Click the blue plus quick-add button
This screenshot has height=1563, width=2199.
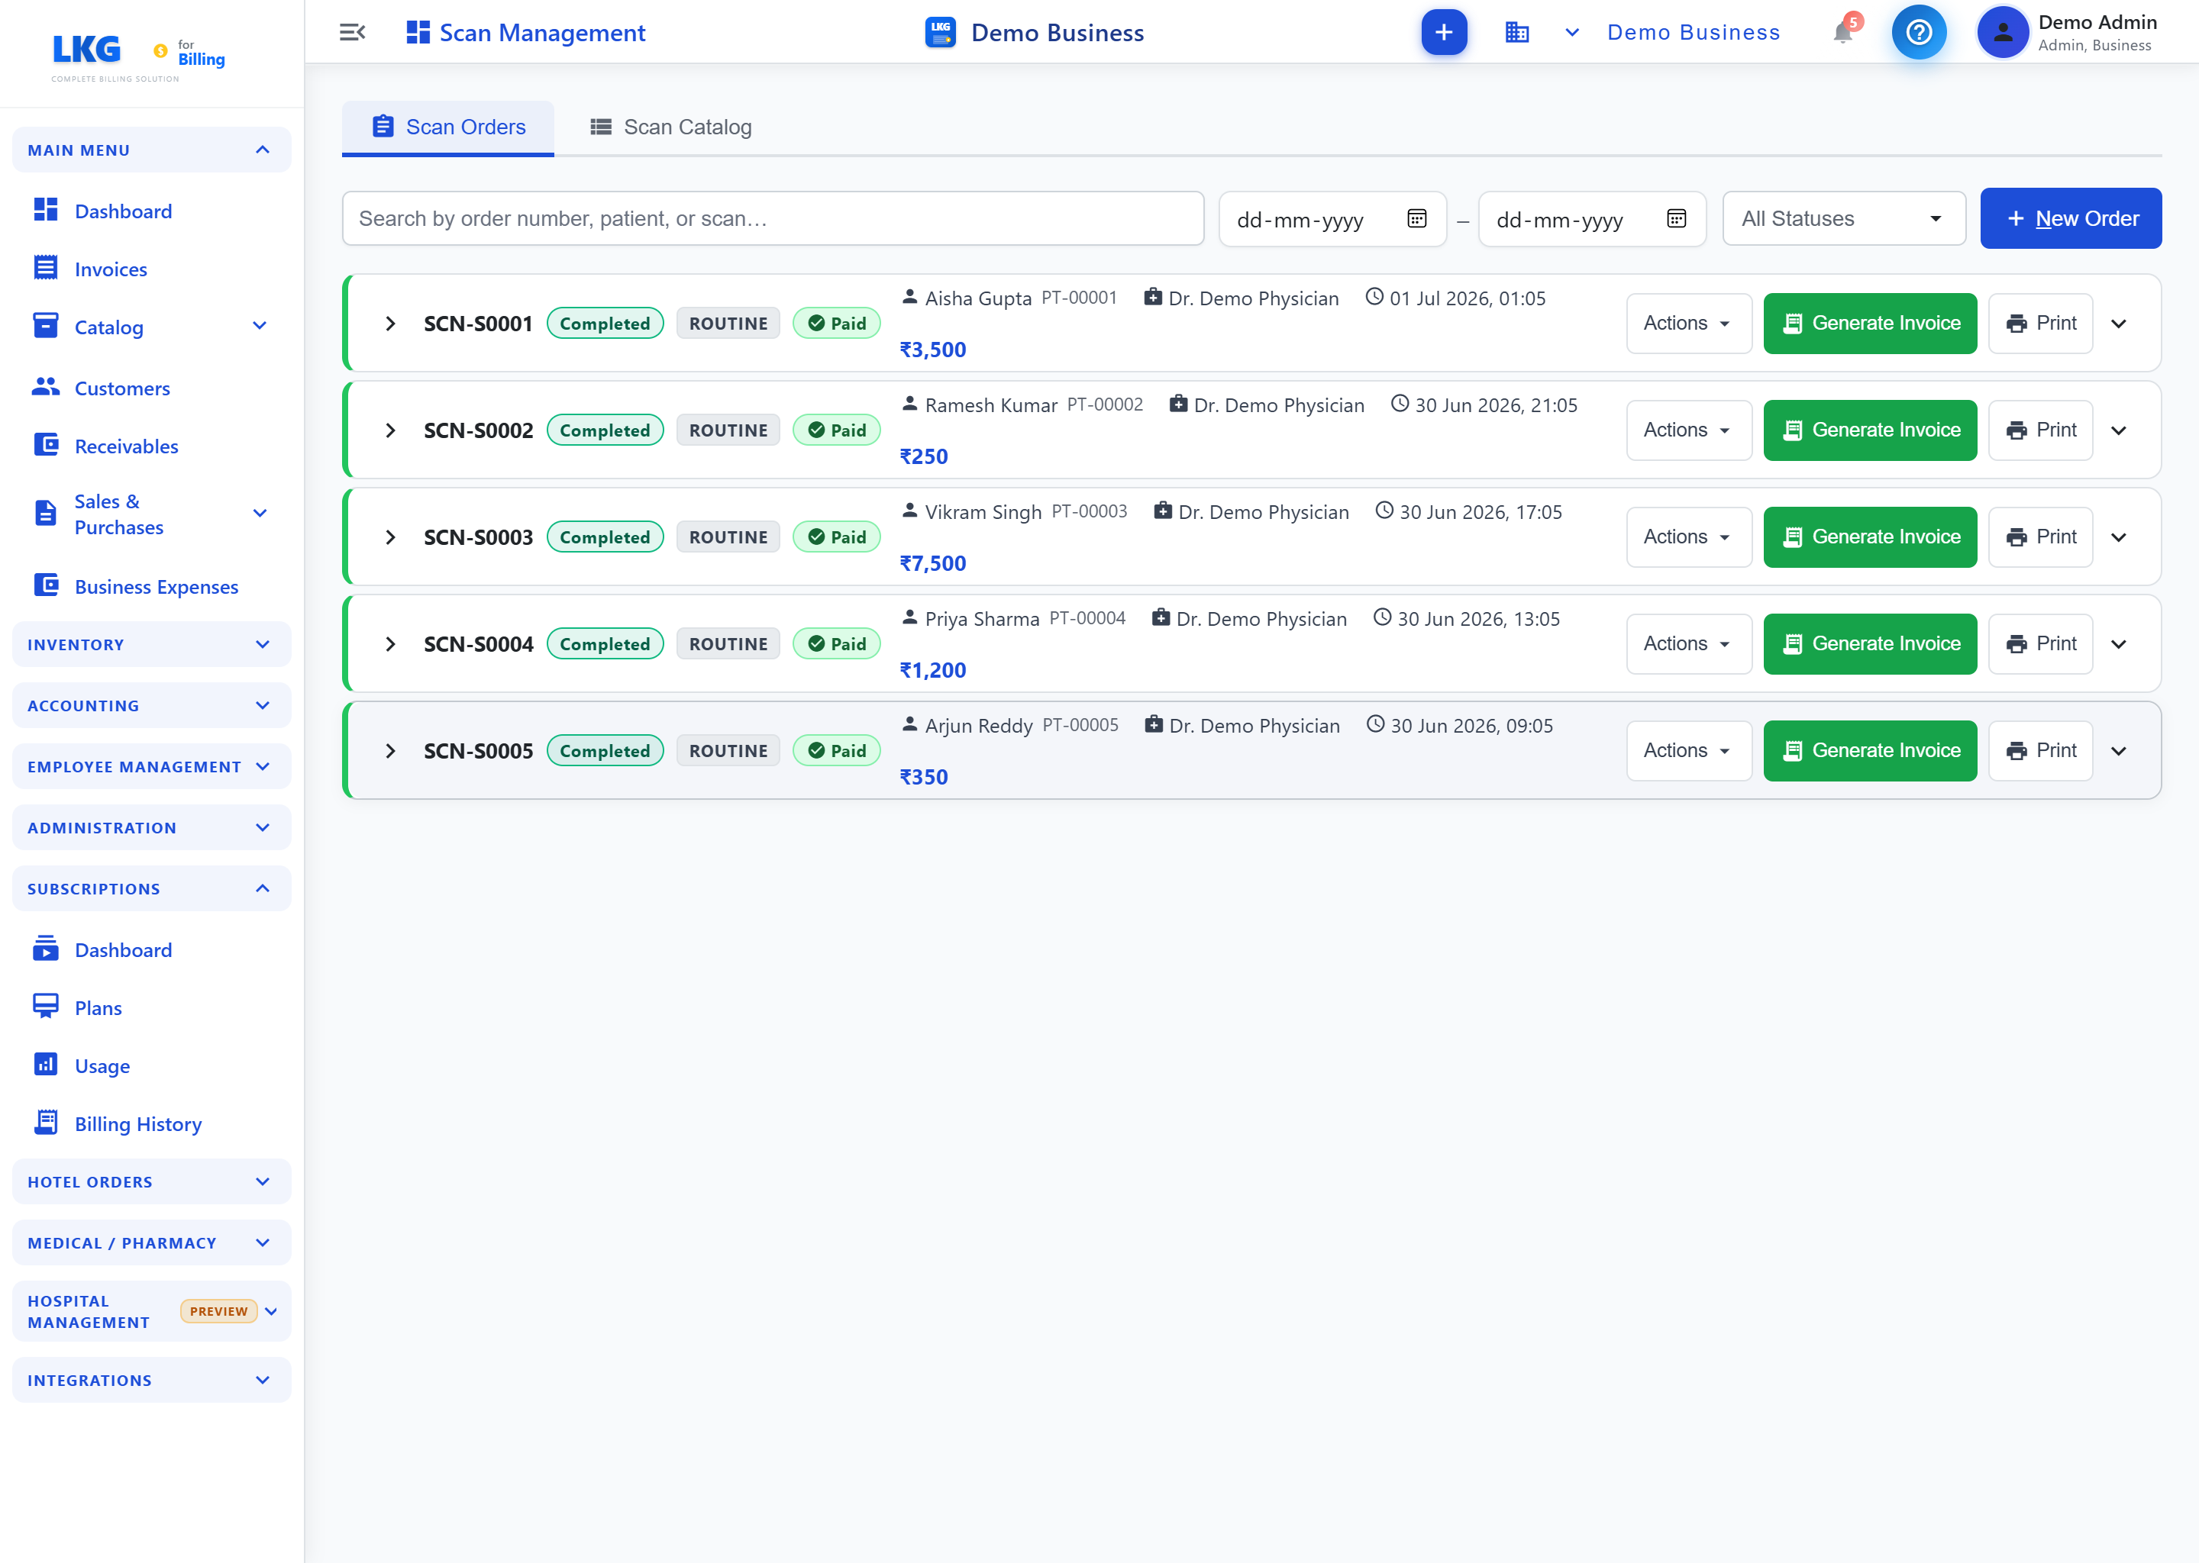(1443, 33)
